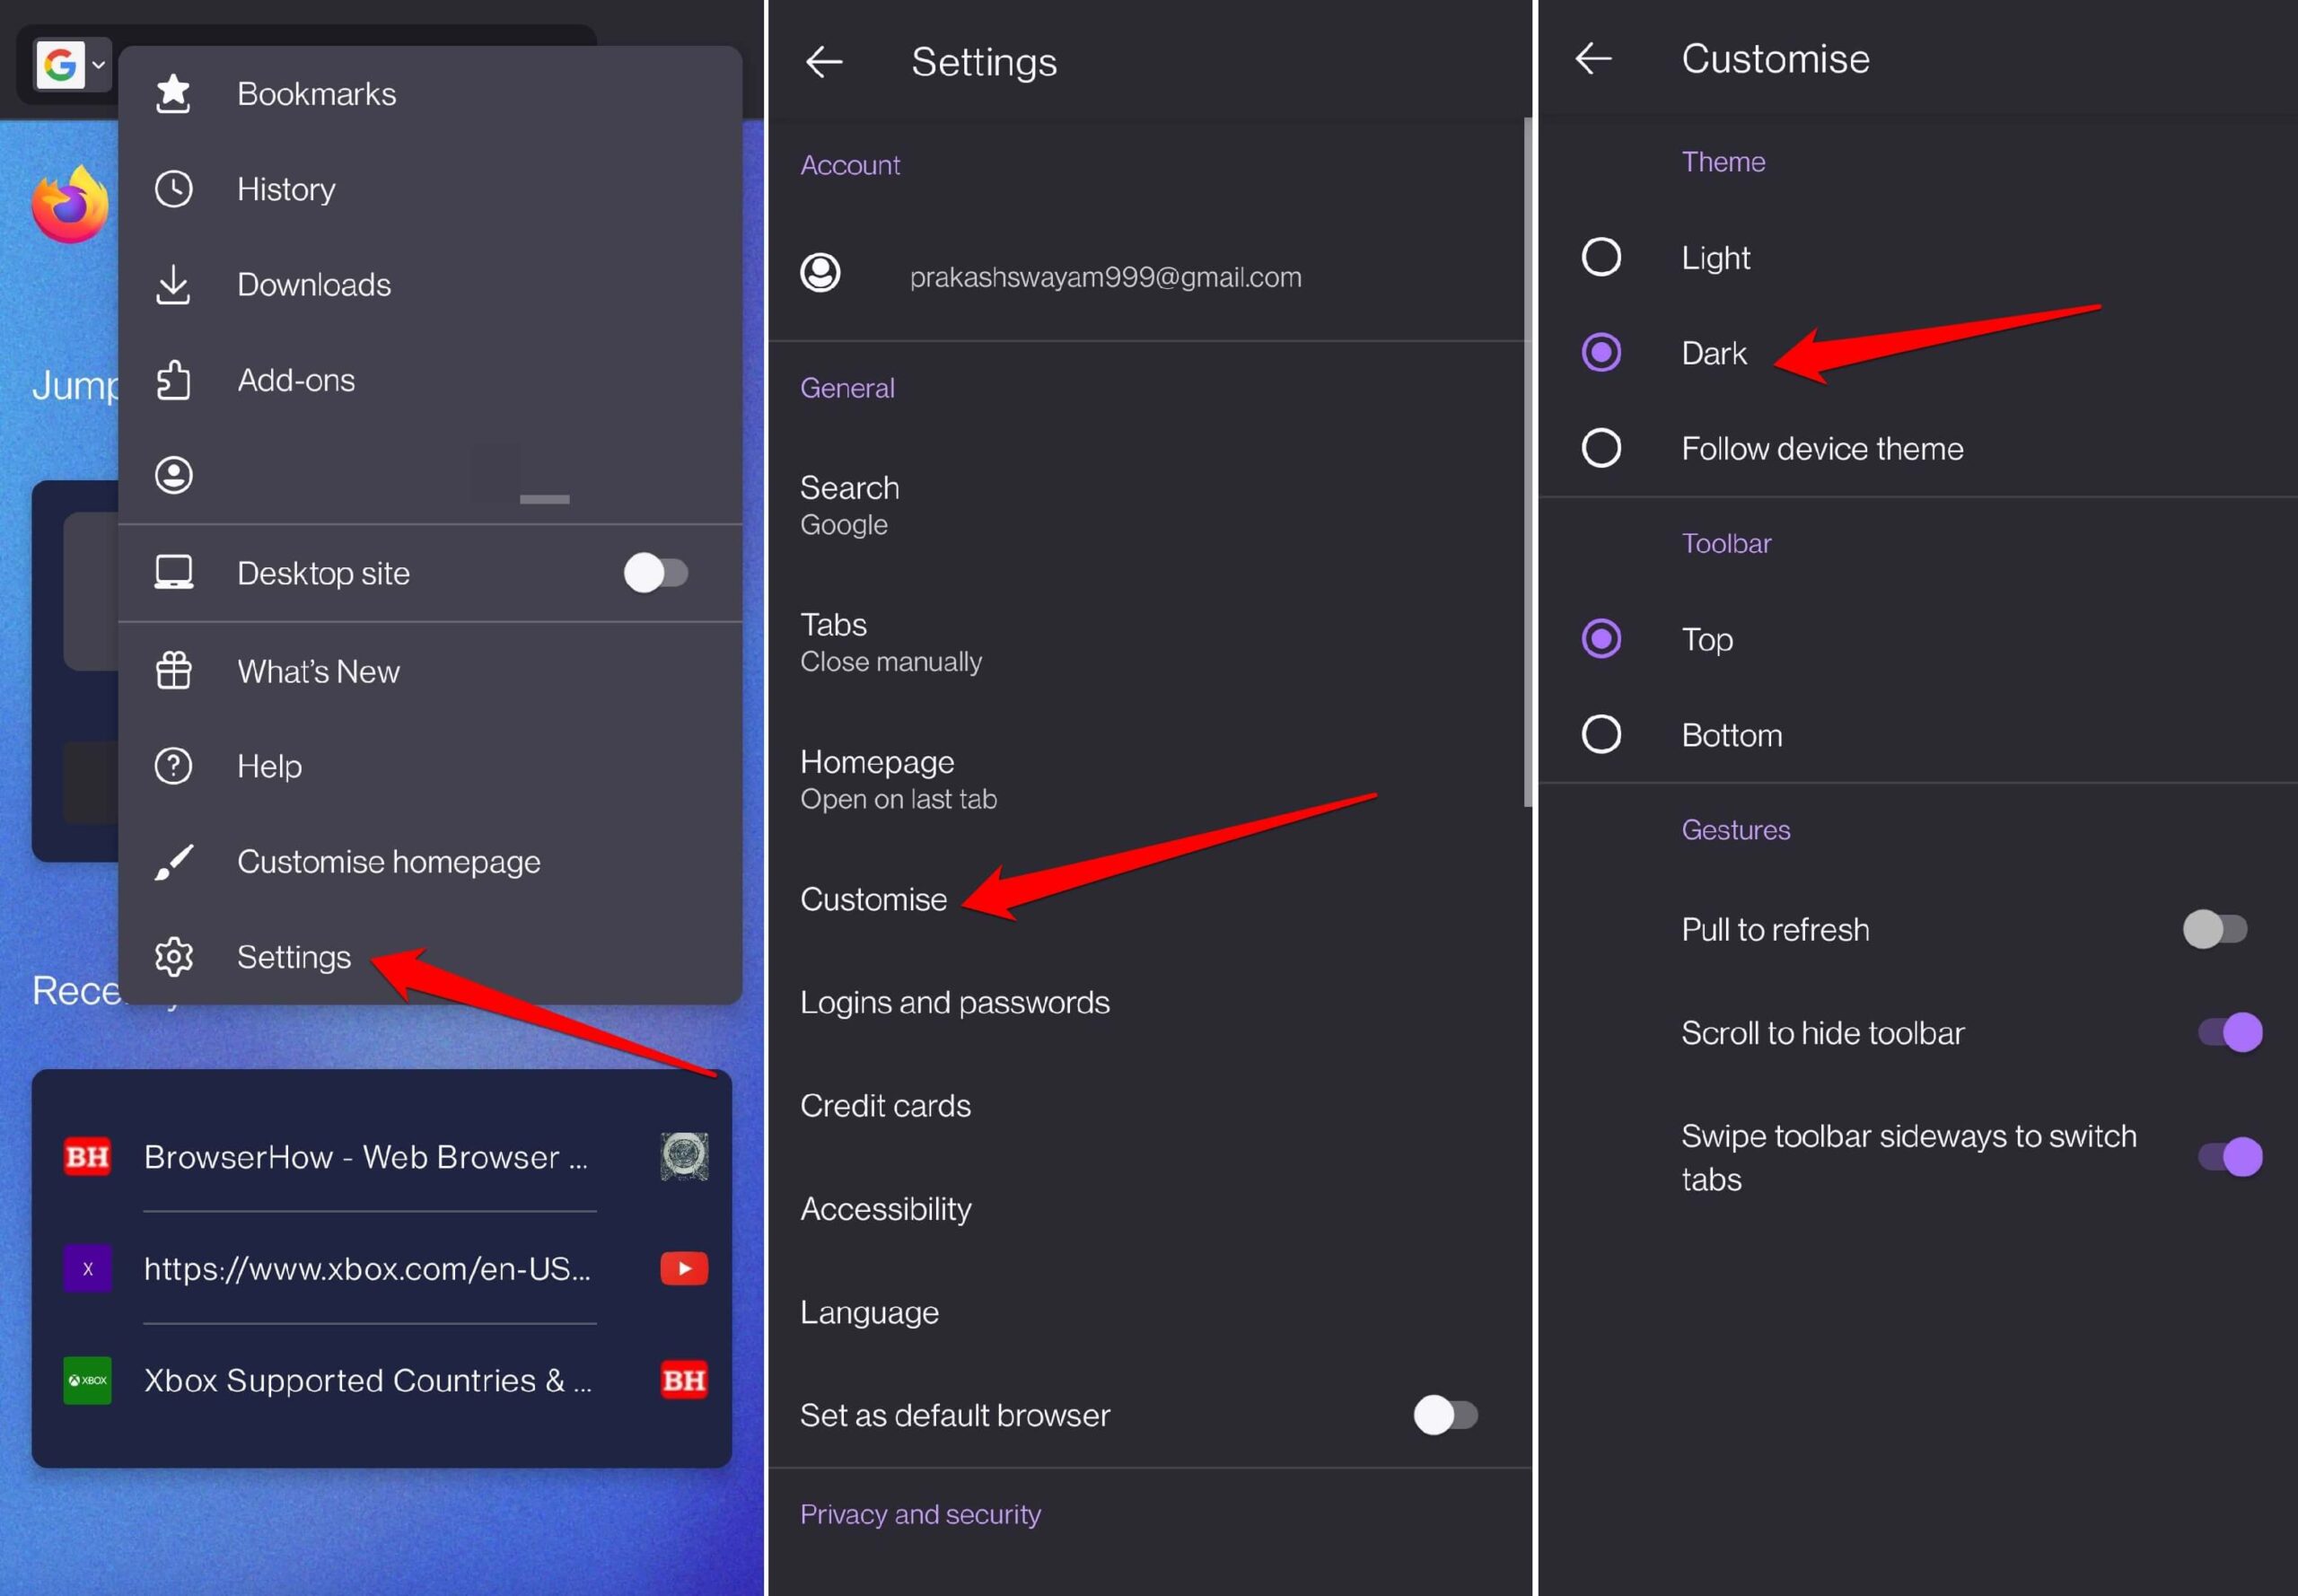Screen dimensions: 2298x1596
Task: Open the Customise settings entry
Action: pos(873,898)
